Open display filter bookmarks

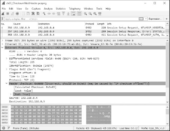coord(2,19)
